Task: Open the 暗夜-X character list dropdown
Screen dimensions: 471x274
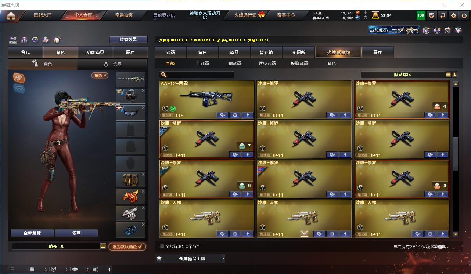Action: pos(103,246)
